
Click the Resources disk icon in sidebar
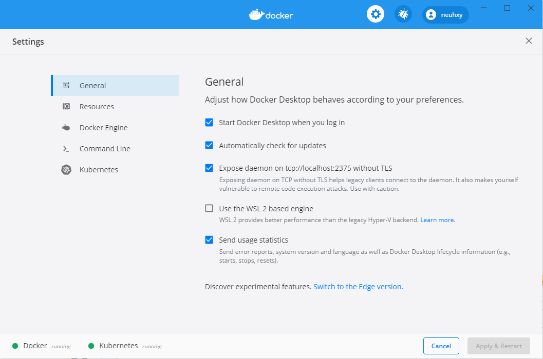pos(66,106)
